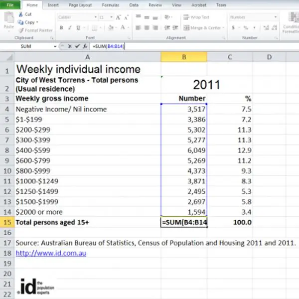Open the font name dropdown

(96, 17)
